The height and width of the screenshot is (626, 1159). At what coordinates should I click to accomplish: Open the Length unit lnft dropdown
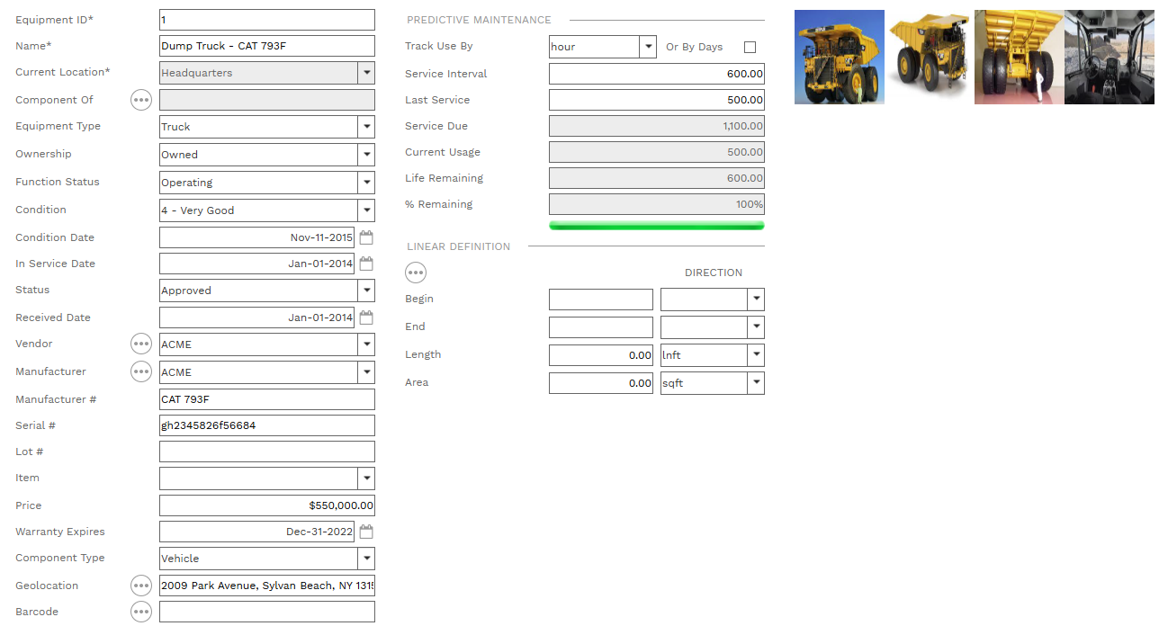[x=756, y=355]
